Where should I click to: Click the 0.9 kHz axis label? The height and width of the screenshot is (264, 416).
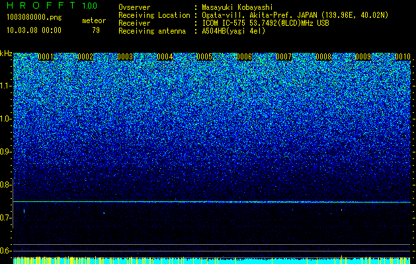(6, 152)
